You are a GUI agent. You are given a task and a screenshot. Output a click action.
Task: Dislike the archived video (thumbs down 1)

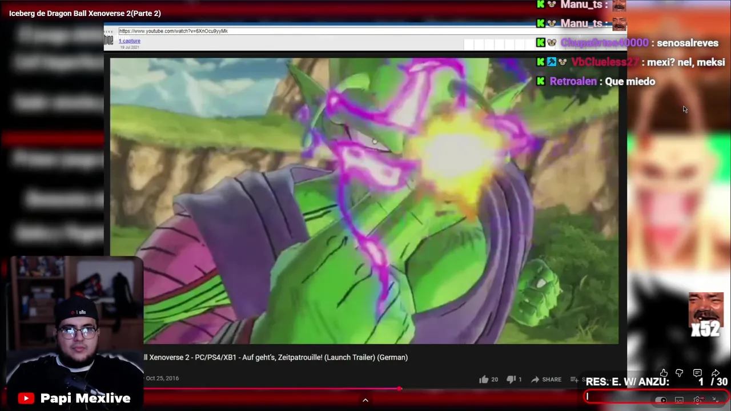515,379
